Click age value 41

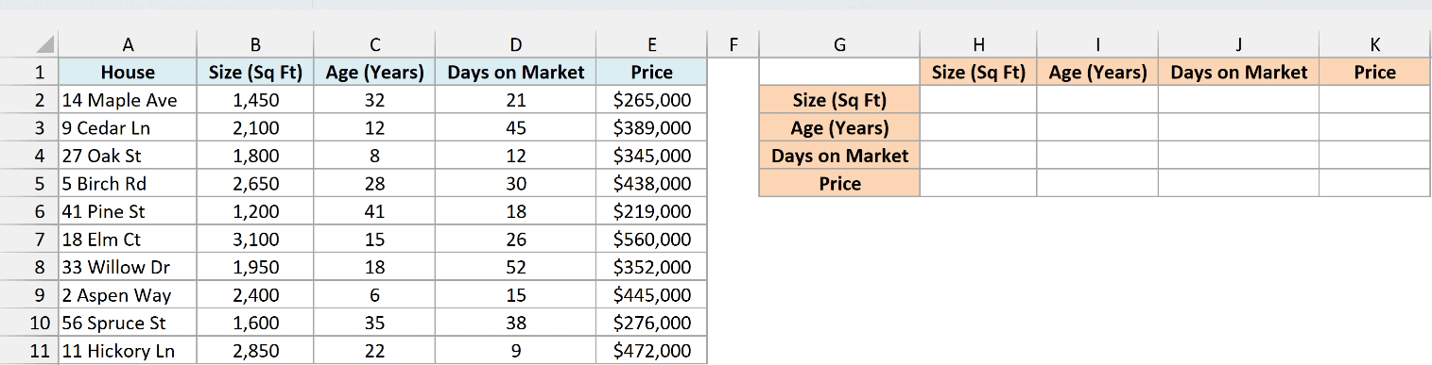374,212
